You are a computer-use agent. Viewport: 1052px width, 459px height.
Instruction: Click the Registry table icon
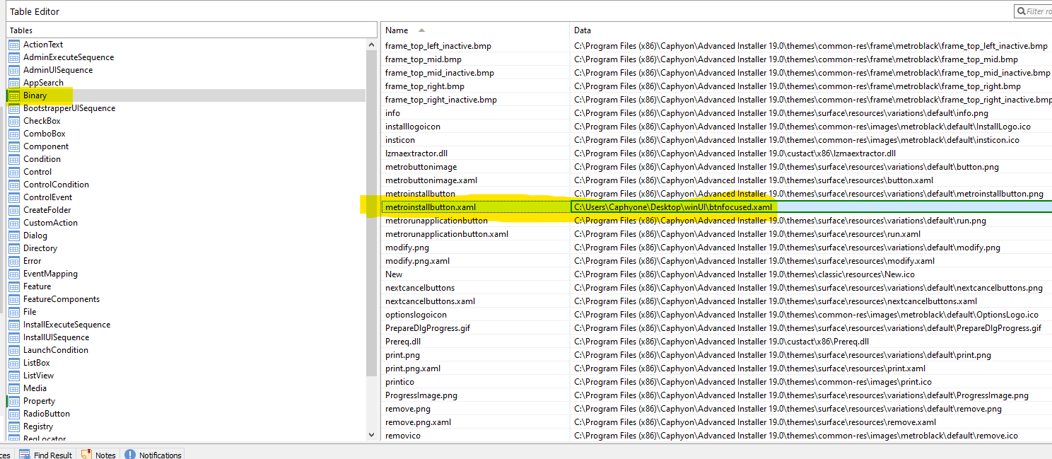tap(14, 426)
